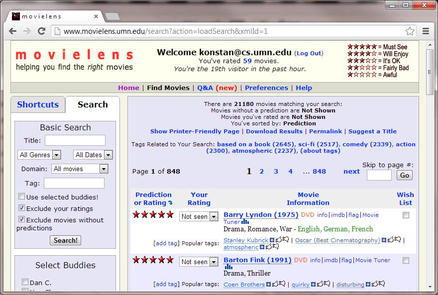The height and width of the screenshot is (295, 438).
Task: Focus the Tag input field
Action: [74, 183]
